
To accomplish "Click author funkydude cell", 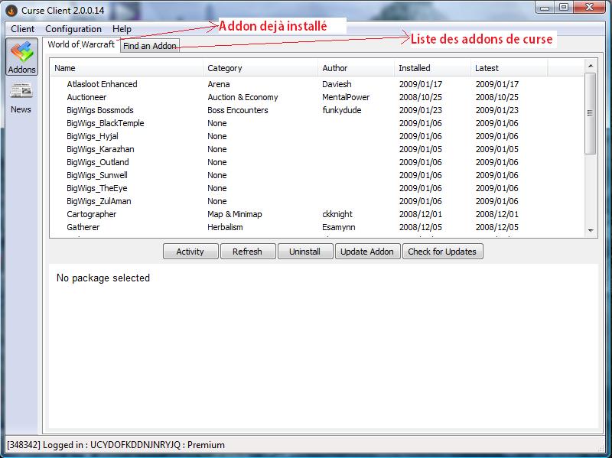I will coord(341,110).
